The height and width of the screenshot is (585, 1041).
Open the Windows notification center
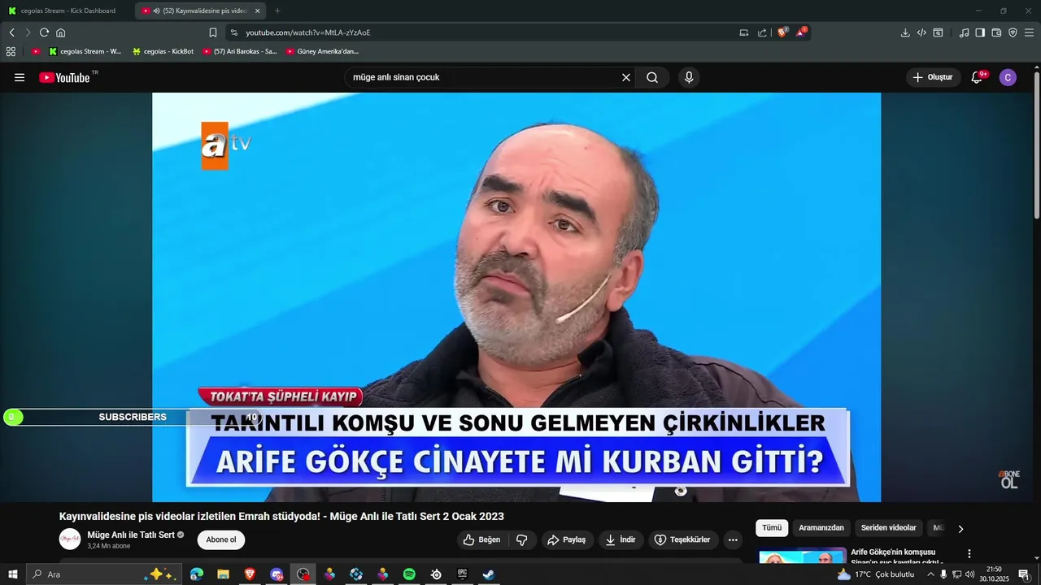point(1024,574)
